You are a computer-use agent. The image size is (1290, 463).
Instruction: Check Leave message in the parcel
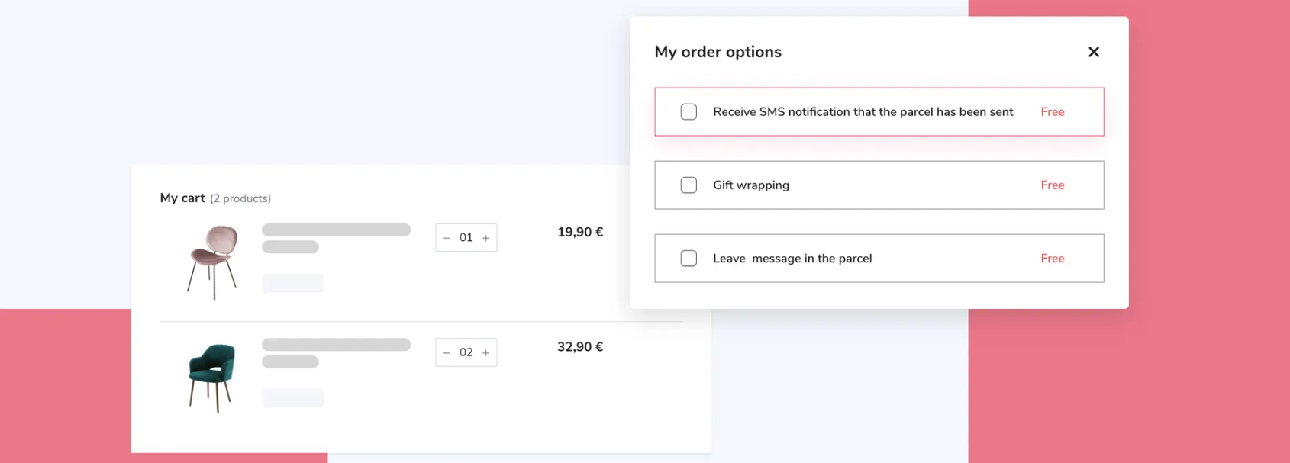689,259
